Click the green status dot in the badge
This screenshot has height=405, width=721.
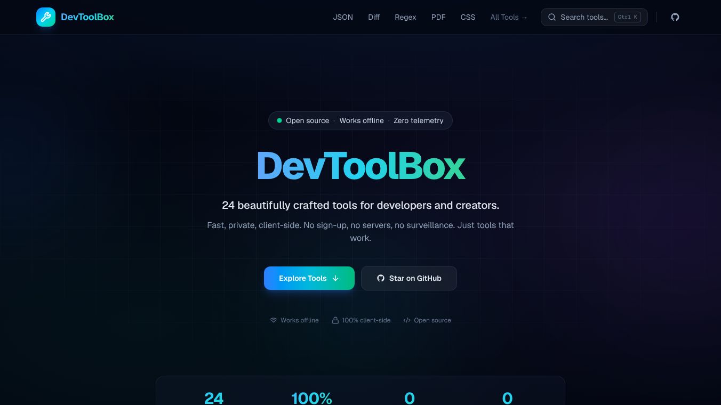point(279,120)
